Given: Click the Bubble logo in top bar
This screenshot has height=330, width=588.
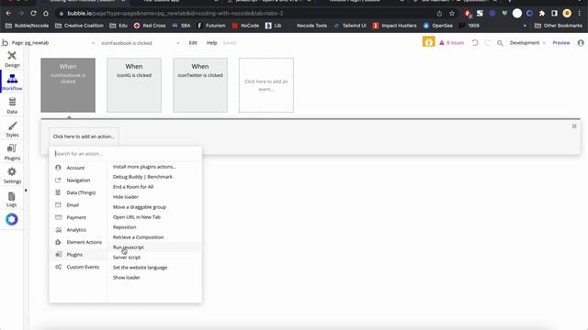Looking at the screenshot, I should [5, 43].
